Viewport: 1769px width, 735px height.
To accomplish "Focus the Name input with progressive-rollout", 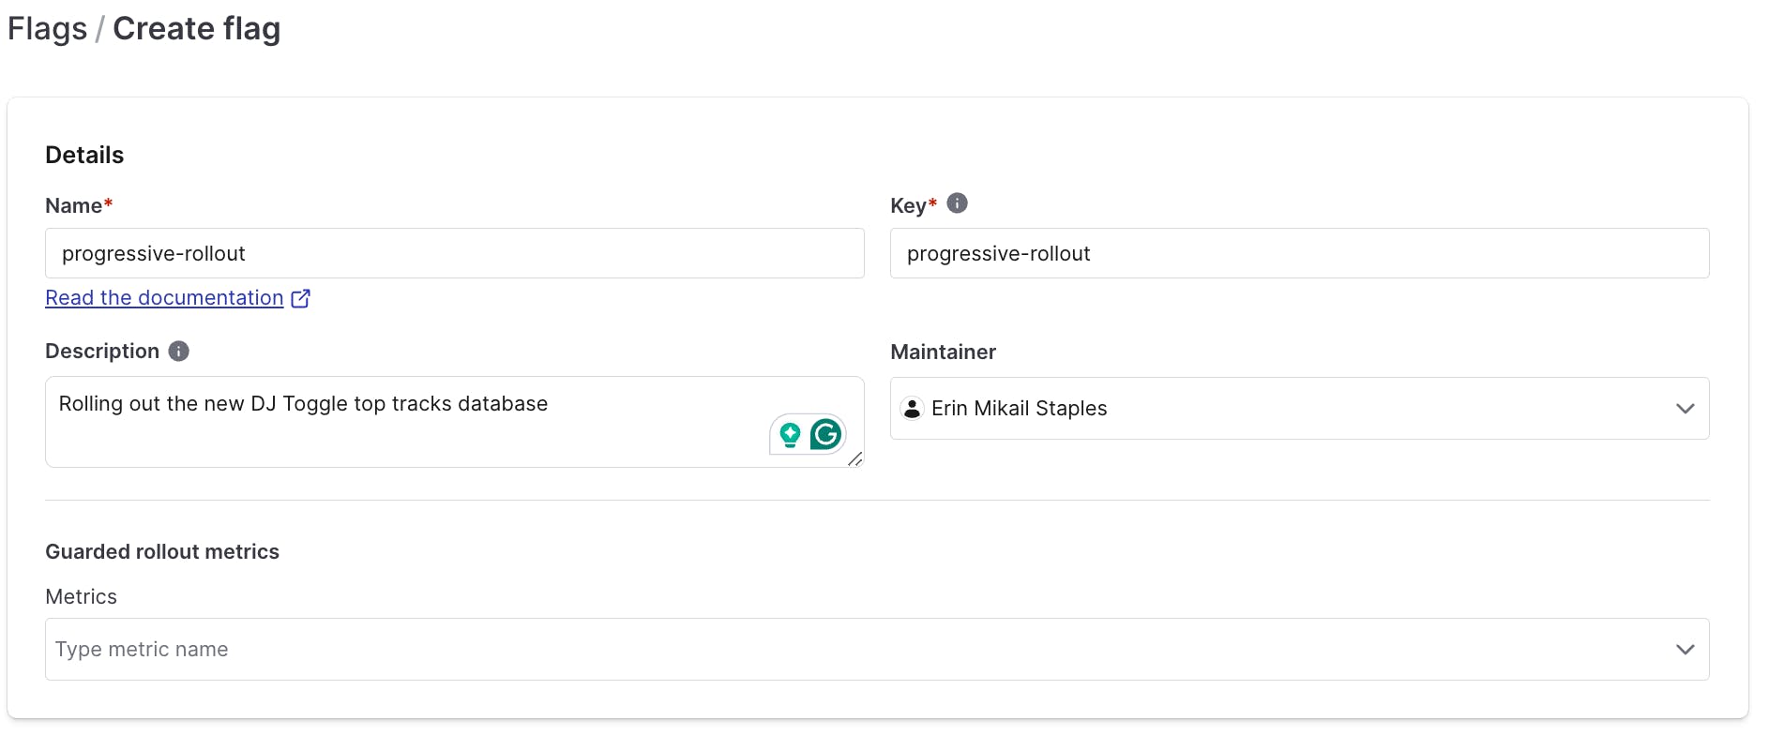I will pos(454,253).
